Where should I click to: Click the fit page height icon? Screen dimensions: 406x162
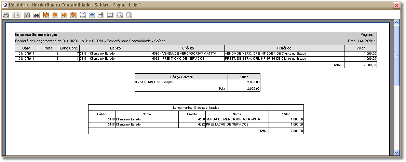pyautogui.click(x=101, y=15)
